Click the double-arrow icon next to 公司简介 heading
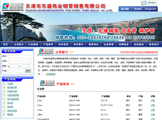The width and height of the screenshot is (162, 120). tap(72, 52)
